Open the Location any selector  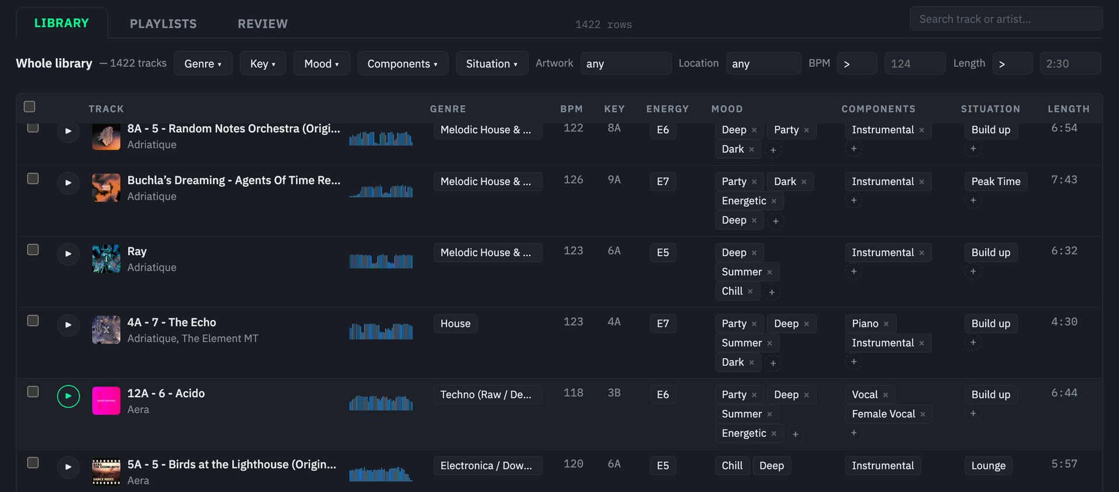(763, 63)
